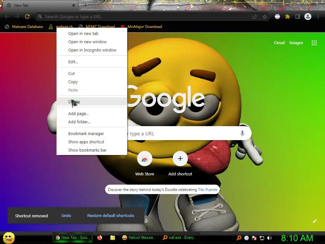Open Bookmark manager from menu
The width and height of the screenshot is (325, 244).
92,134
